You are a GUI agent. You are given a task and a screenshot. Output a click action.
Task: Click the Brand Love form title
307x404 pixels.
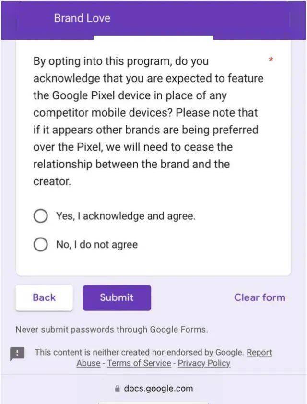(x=82, y=18)
